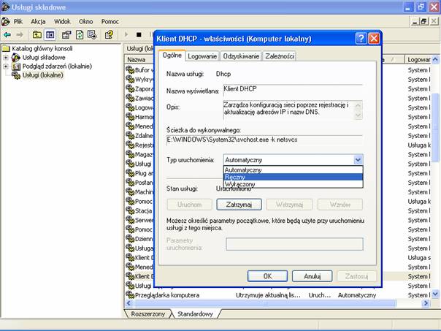Click the Podgląd zdarzeń tree icon
Screen dimensions: 441x331
[x=16, y=66]
